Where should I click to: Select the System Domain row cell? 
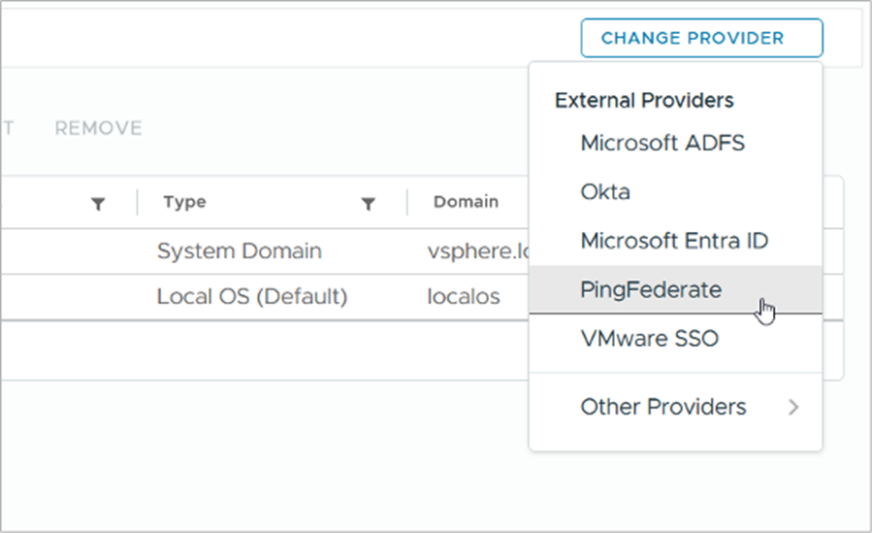[239, 251]
